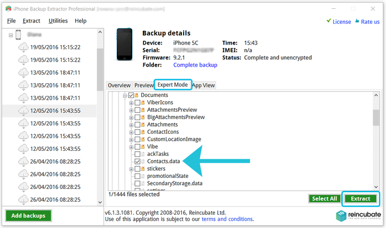Check the AttachmentsPreview checkbox
This screenshot has width=386, height=228.
click(138, 110)
